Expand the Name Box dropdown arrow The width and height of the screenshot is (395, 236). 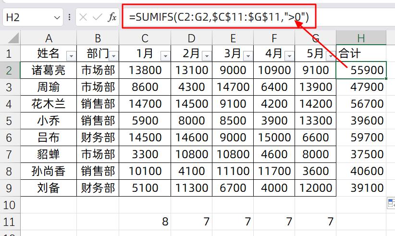coord(57,18)
